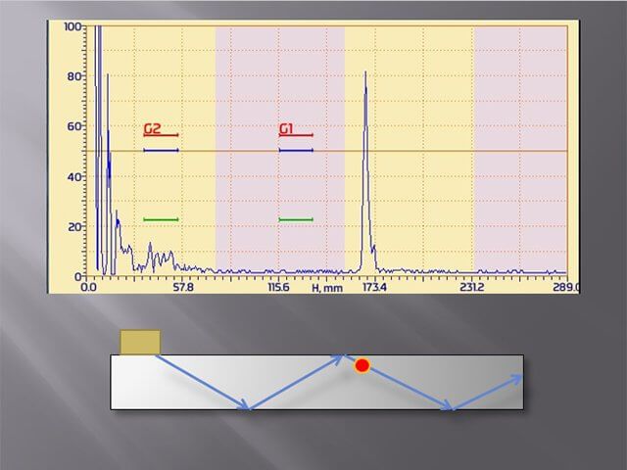Select the red defect dot in the plate

[x=362, y=365]
